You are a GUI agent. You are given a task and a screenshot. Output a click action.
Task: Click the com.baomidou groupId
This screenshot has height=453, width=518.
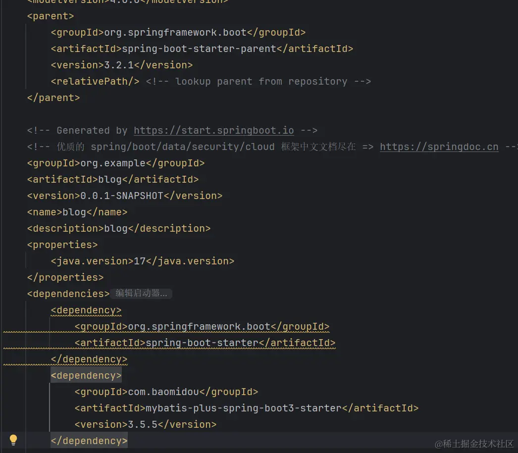(x=163, y=392)
